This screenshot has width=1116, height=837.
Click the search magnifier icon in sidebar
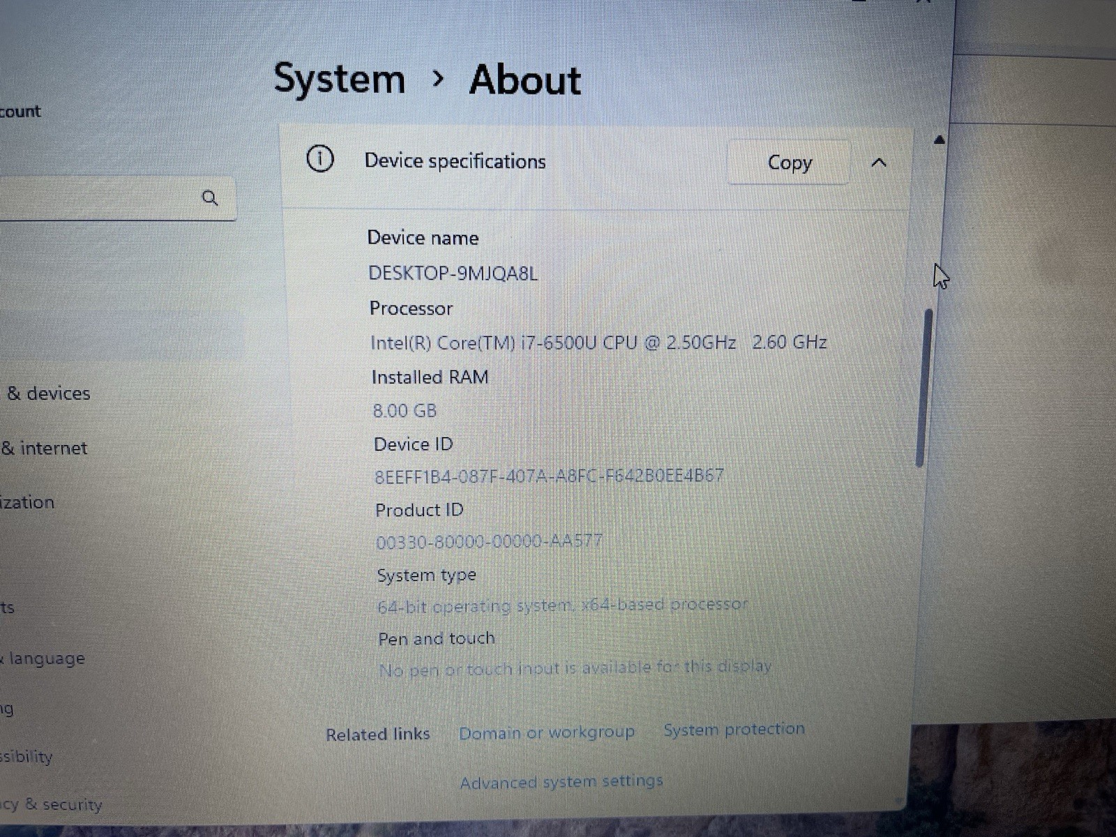210,198
